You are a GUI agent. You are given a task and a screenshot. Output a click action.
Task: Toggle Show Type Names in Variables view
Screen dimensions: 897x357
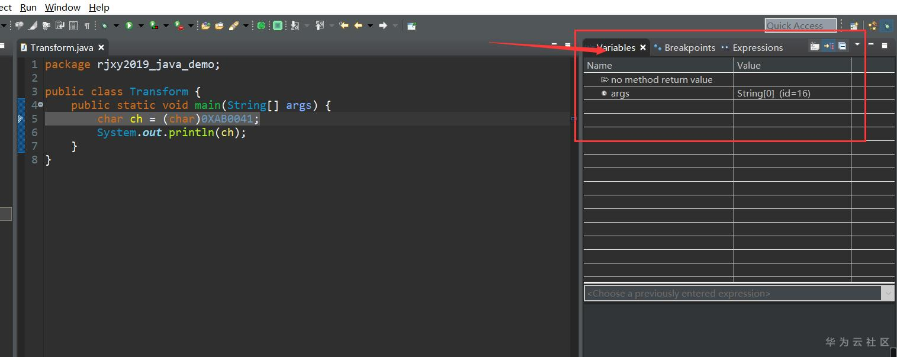[815, 46]
